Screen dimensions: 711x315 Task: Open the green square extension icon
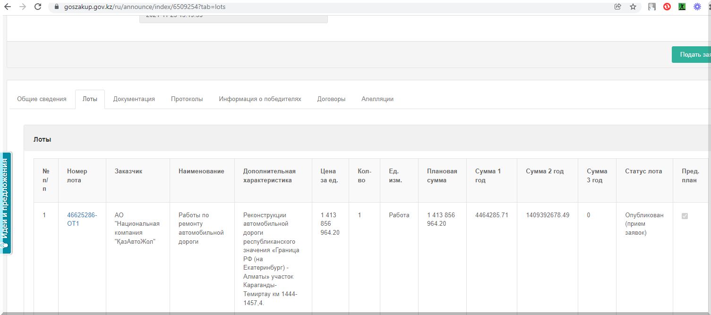click(x=682, y=7)
